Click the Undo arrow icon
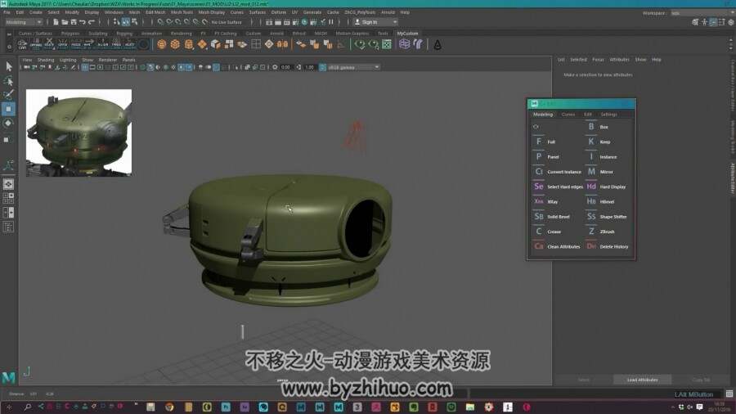The image size is (736, 414). 83,22
